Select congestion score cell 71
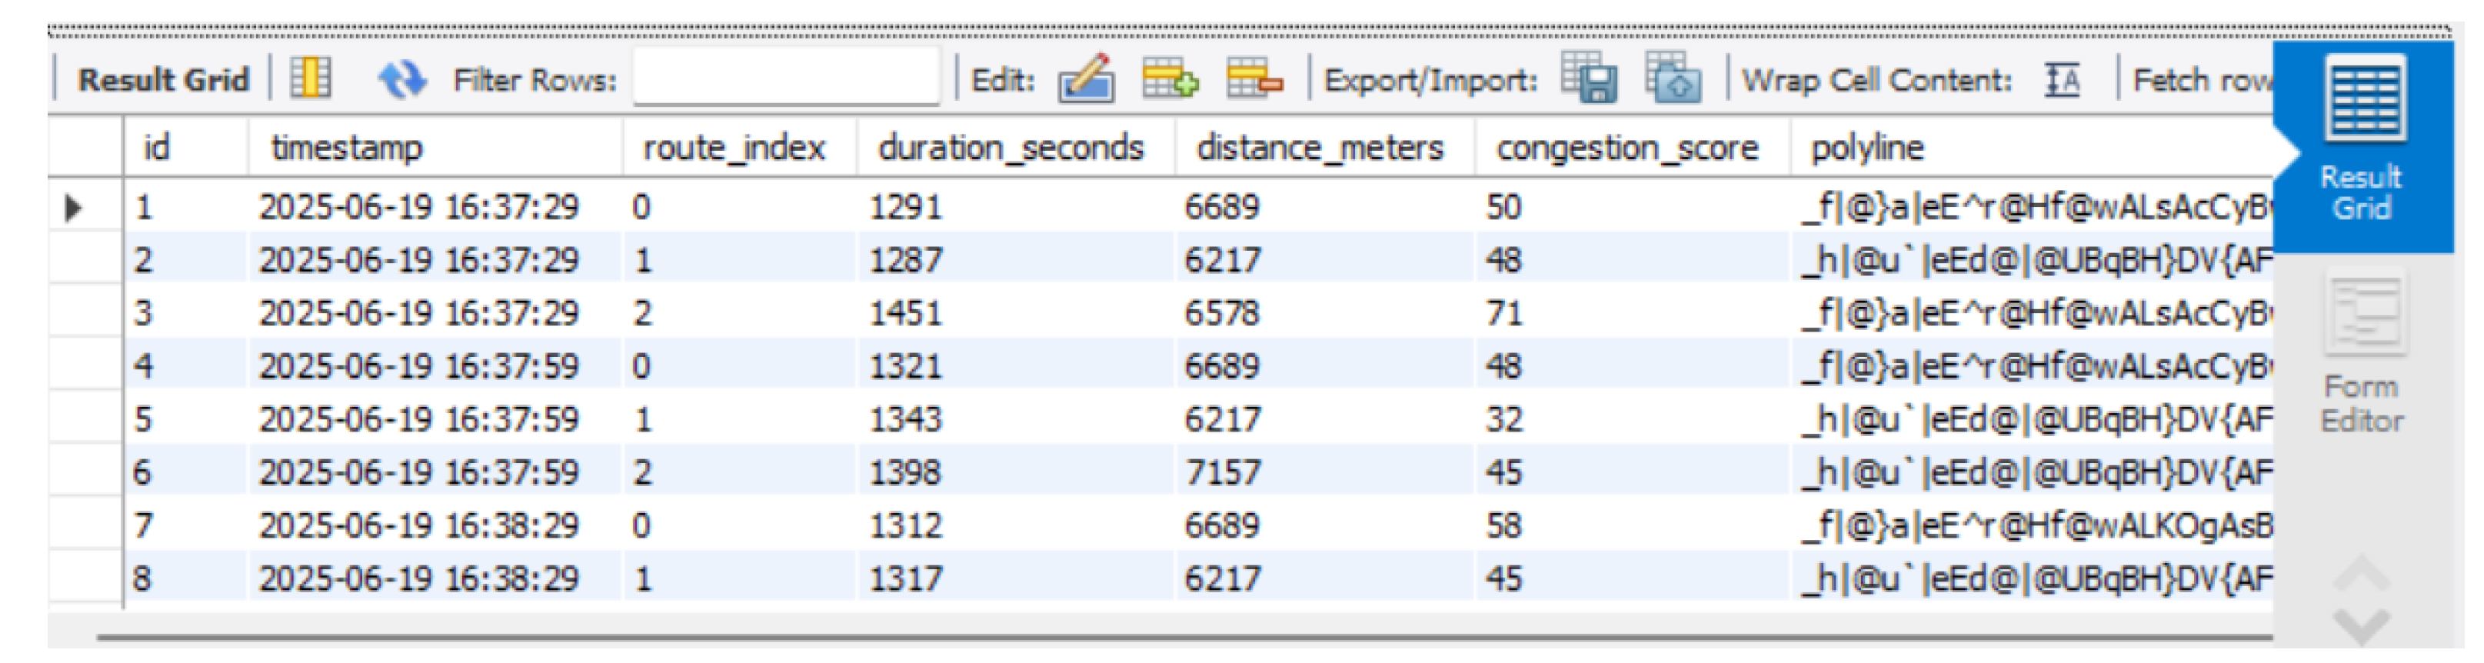Viewport: 2484px width, 663px height. click(x=1633, y=313)
